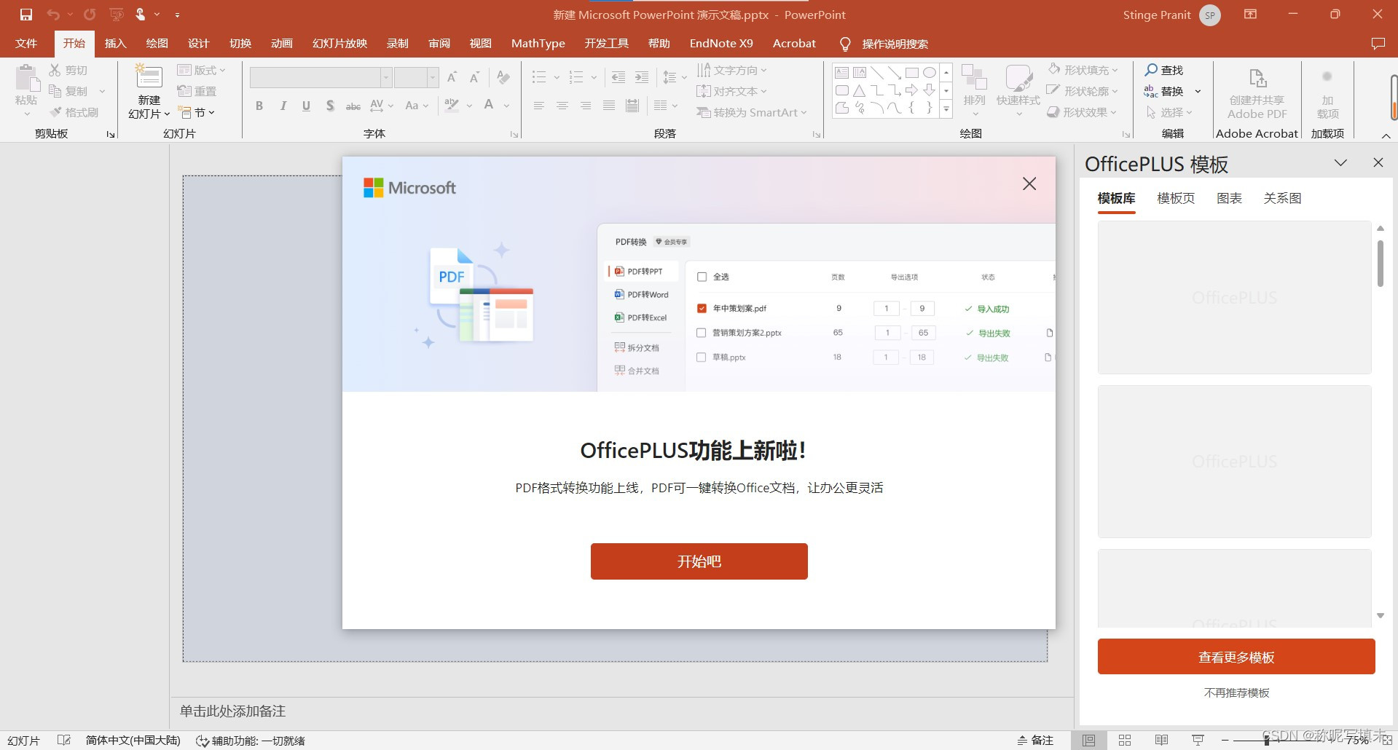Reset slide layout (重置)
Viewport: 1398px width, 750px height.
coord(197,91)
